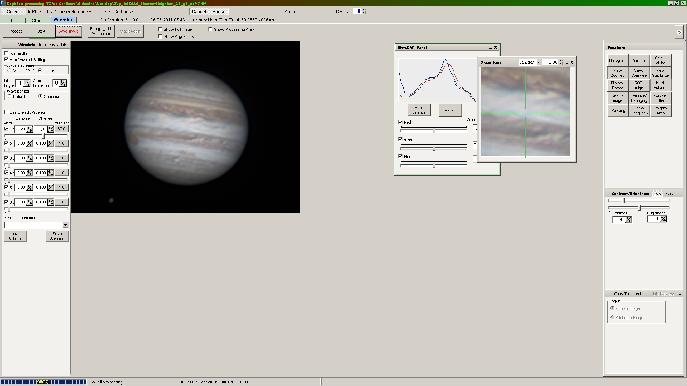This screenshot has height=386, width=687.
Task: Click the Green channel slider
Action: click(x=434, y=148)
